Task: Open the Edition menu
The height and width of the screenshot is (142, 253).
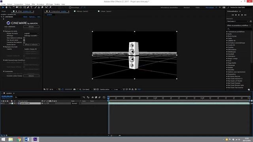Action: 9,4
